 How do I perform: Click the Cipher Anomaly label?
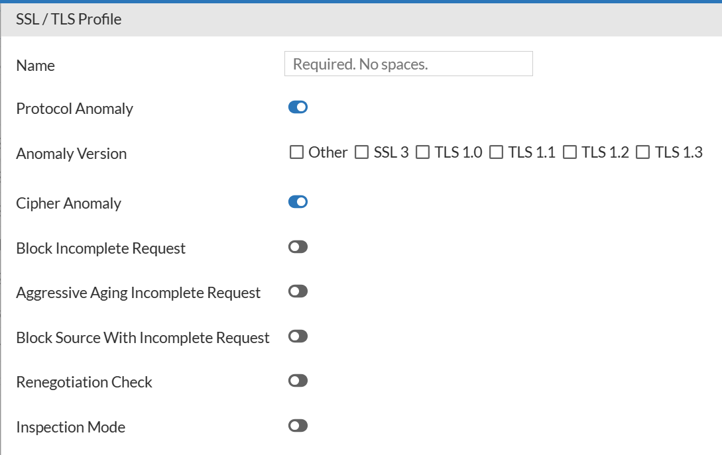point(68,203)
